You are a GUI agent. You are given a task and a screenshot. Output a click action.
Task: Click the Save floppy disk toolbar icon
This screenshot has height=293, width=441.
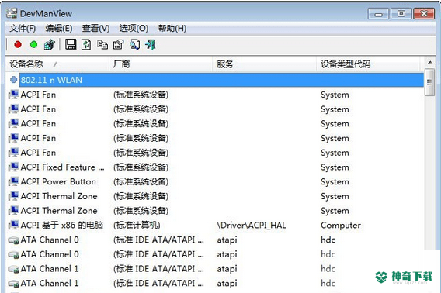tap(71, 44)
